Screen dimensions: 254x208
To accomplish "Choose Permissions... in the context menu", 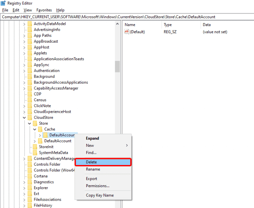I will [x=103, y=186].
